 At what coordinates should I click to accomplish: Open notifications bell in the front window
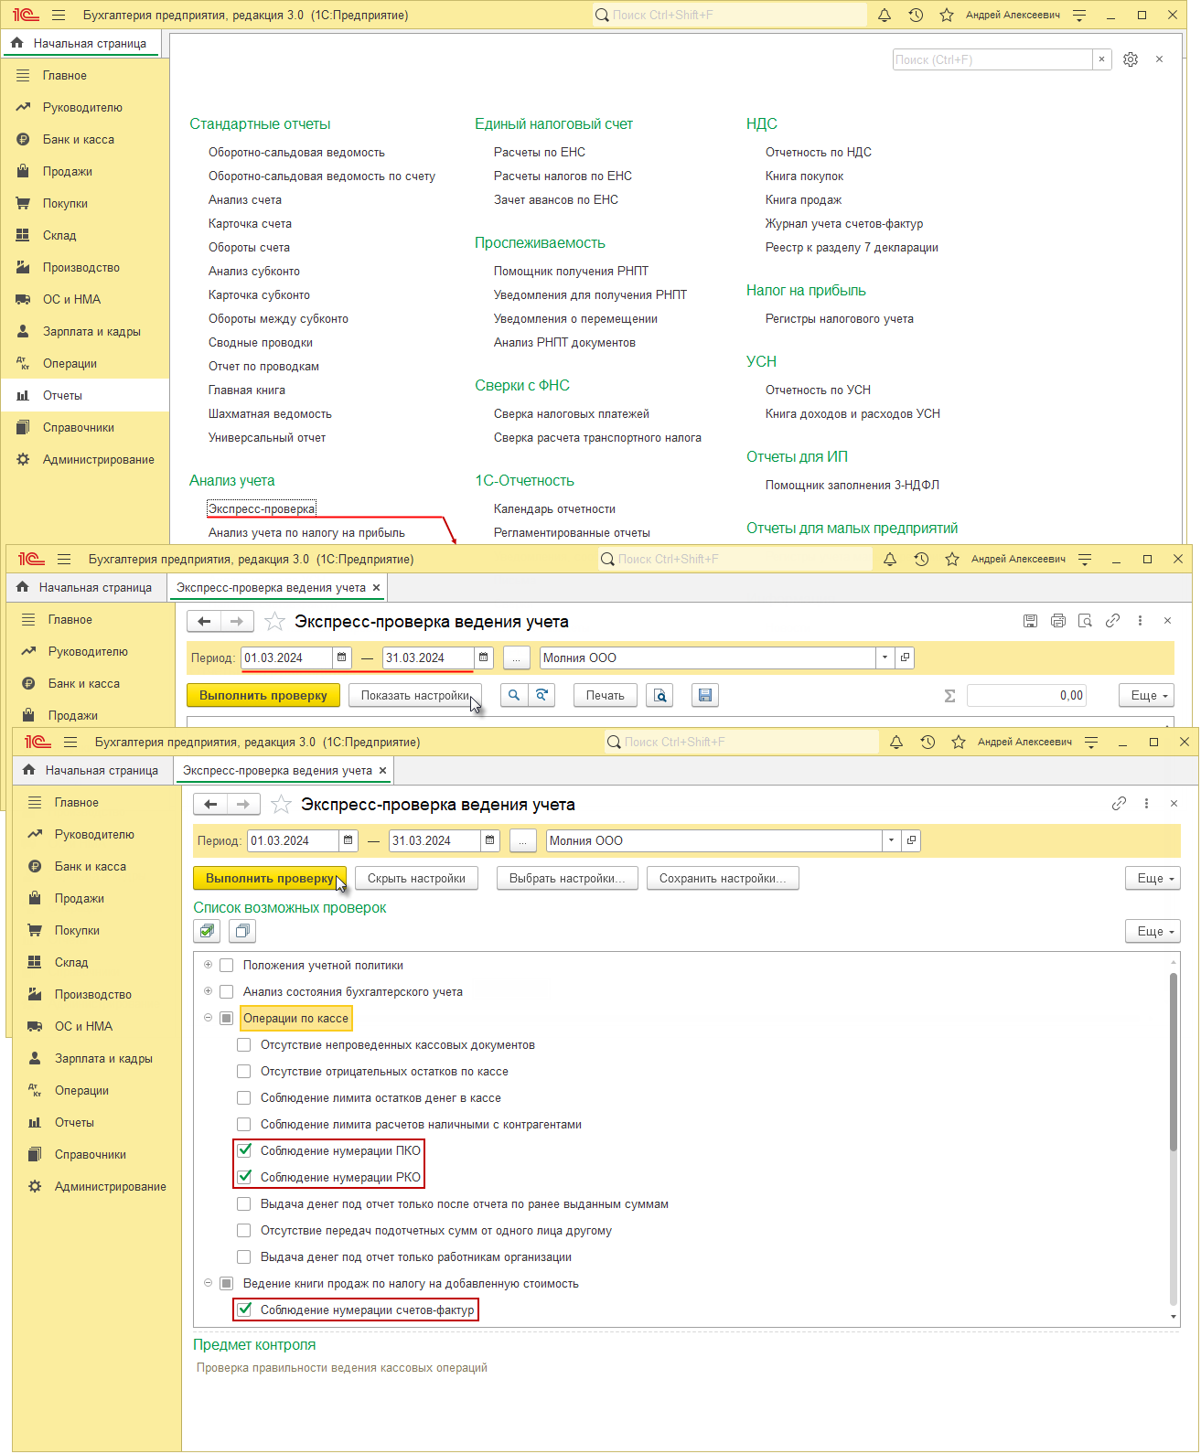[896, 743]
